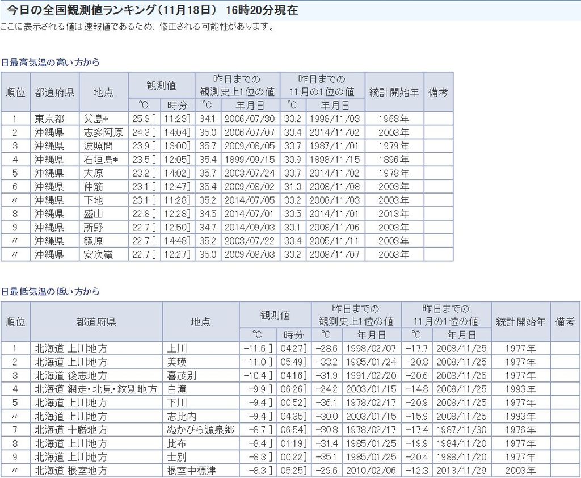Click the region 北海道 十勝地方

[71, 430]
